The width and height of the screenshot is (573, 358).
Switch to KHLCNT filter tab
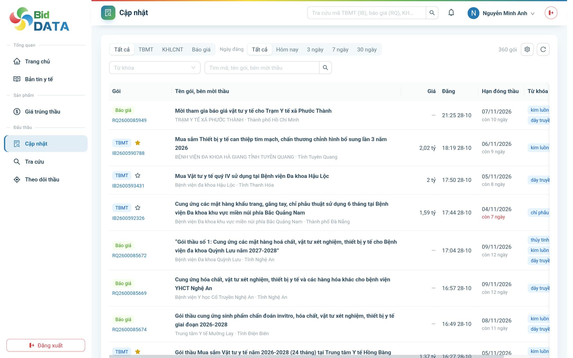coord(172,50)
